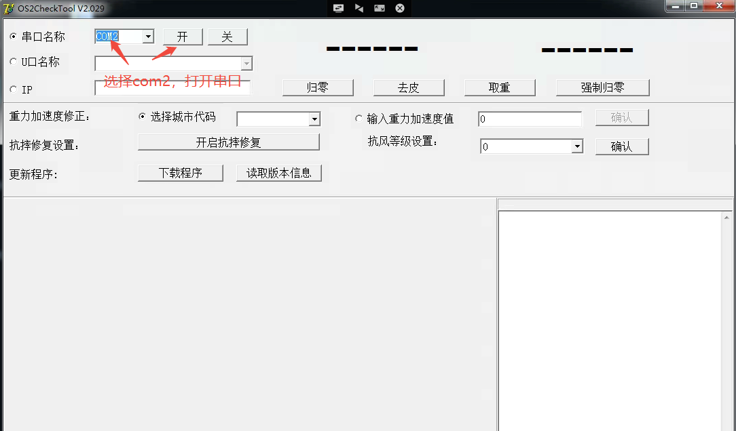Click the 更新程序 label
Viewport: 736px width, 431px height.
click(x=33, y=174)
